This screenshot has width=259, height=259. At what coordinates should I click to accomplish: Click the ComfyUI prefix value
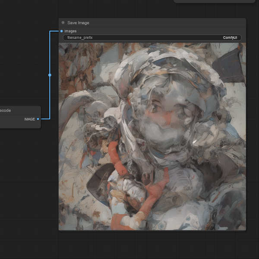230,38
